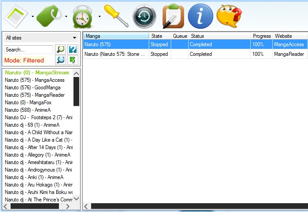The image size is (308, 212).
Task: Click the download table scroll left arrow
Action: 86,206
